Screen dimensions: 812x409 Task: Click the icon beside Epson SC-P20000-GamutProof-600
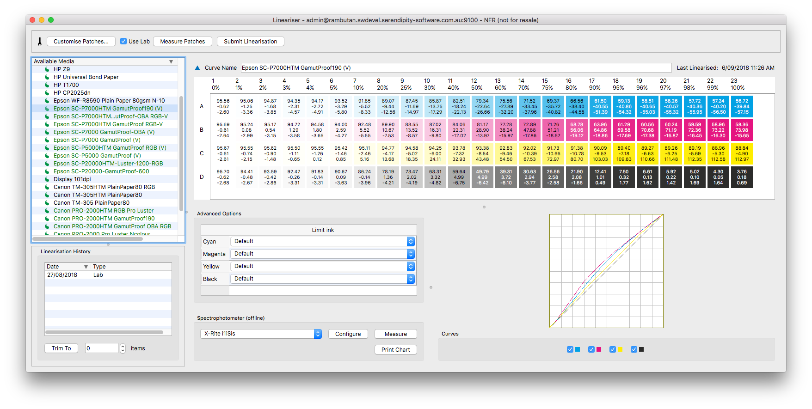click(x=47, y=171)
